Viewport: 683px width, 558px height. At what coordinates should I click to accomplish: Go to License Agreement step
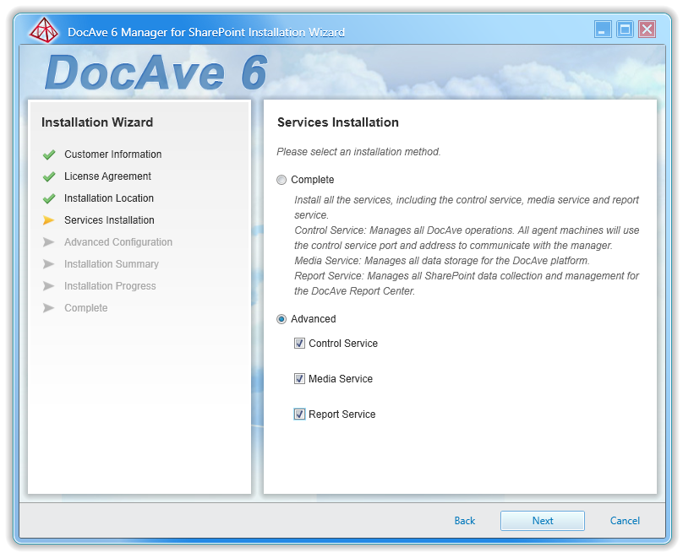107,176
